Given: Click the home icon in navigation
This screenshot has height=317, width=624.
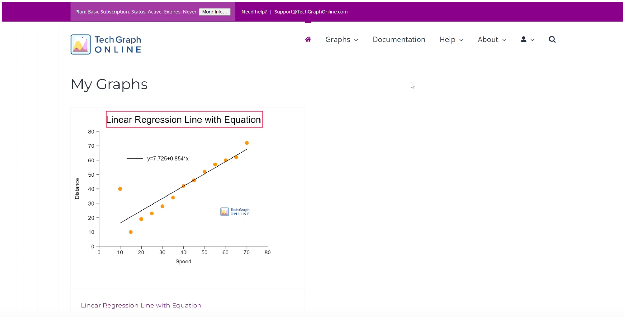Looking at the screenshot, I should point(308,39).
